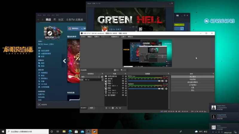The width and height of the screenshot is (239, 134).
Task: Open Microsoft Edge from the taskbar
Action: pyautogui.click(x=70, y=131)
